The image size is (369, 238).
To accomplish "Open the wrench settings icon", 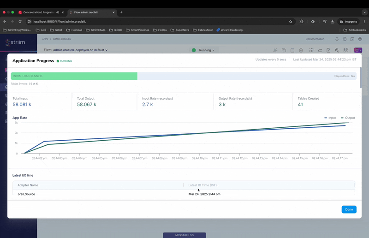I will [x=337, y=50].
